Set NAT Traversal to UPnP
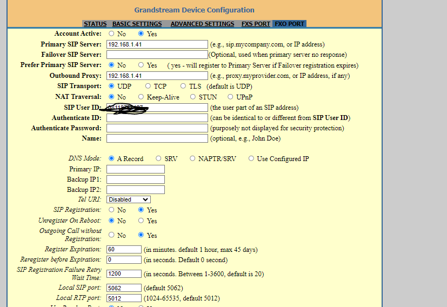Screen dimensions: 447x307 click(230, 97)
